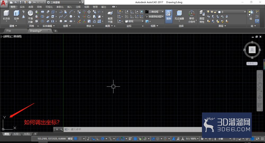
Task: Switch to the 插入 ribbon tab
Action: pyautogui.click(x=69, y=7)
